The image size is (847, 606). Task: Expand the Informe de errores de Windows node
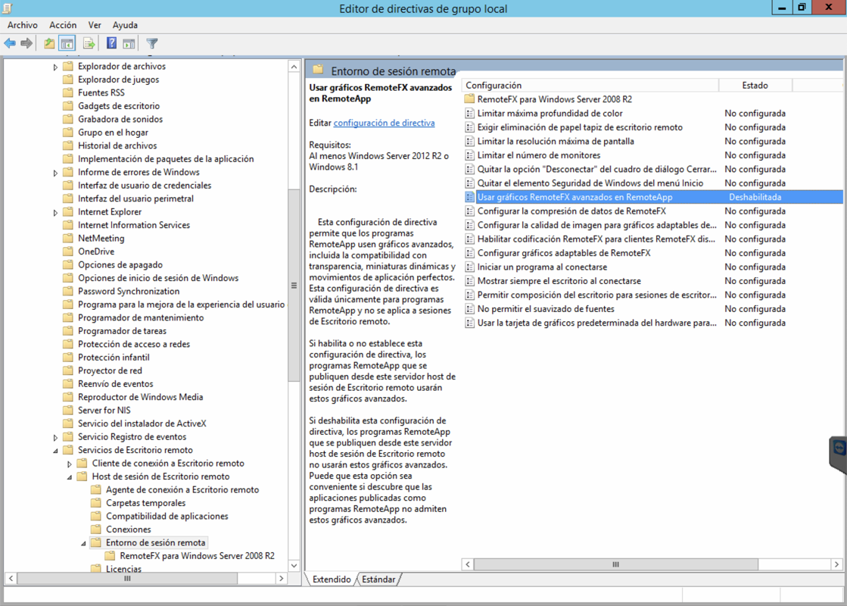pyautogui.click(x=55, y=173)
